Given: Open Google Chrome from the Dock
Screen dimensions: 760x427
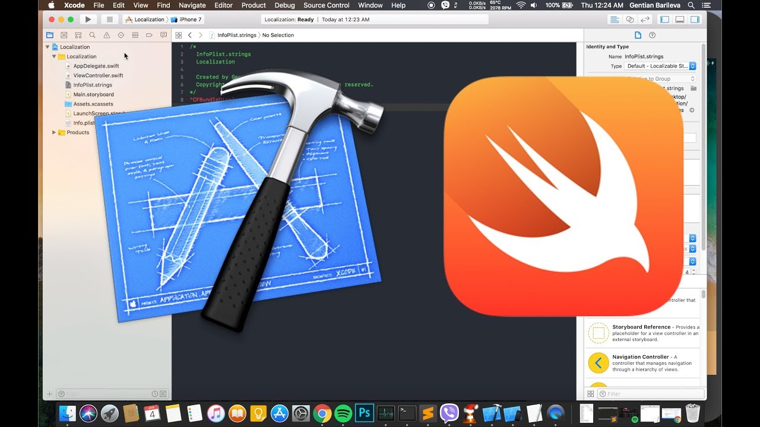Looking at the screenshot, I should (x=322, y=413).
